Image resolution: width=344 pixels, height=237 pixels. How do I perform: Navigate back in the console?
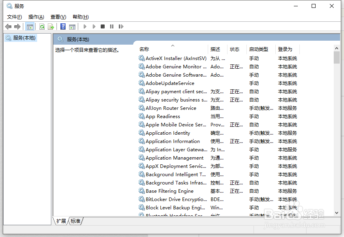click(8, 26)
